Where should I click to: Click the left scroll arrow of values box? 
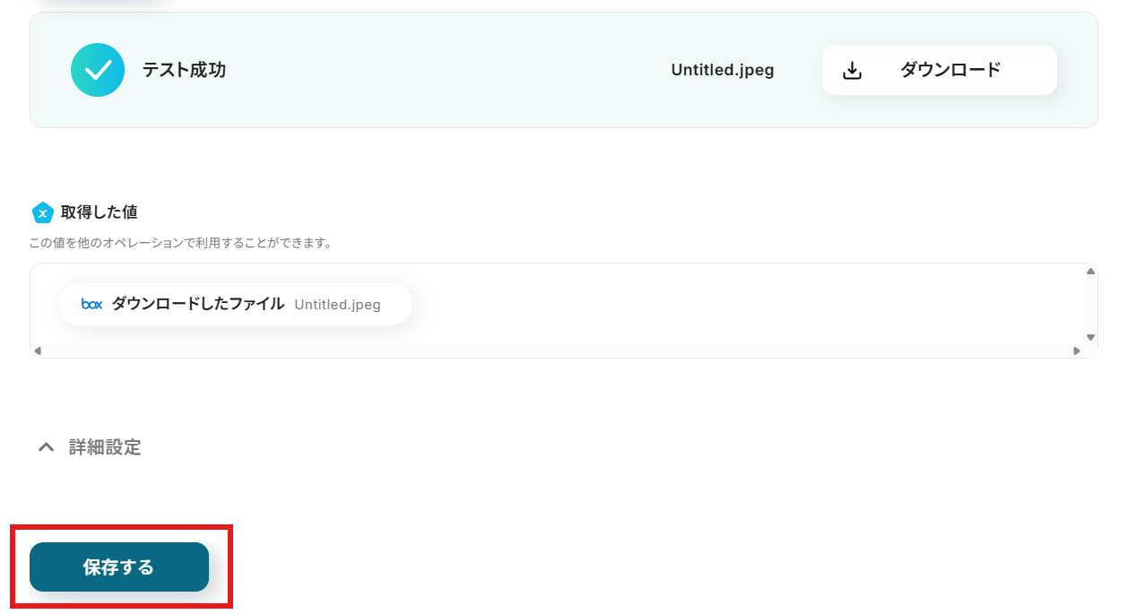[x=38, y=350]
